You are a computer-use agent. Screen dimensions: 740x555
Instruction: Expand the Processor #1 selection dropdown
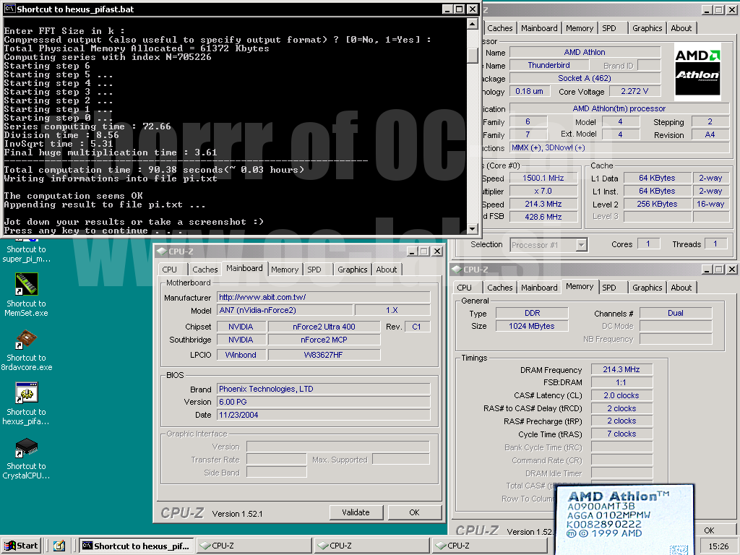coord(582,245)
